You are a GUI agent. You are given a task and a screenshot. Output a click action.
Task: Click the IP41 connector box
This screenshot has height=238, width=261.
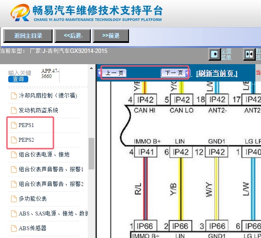click(145, 152)
